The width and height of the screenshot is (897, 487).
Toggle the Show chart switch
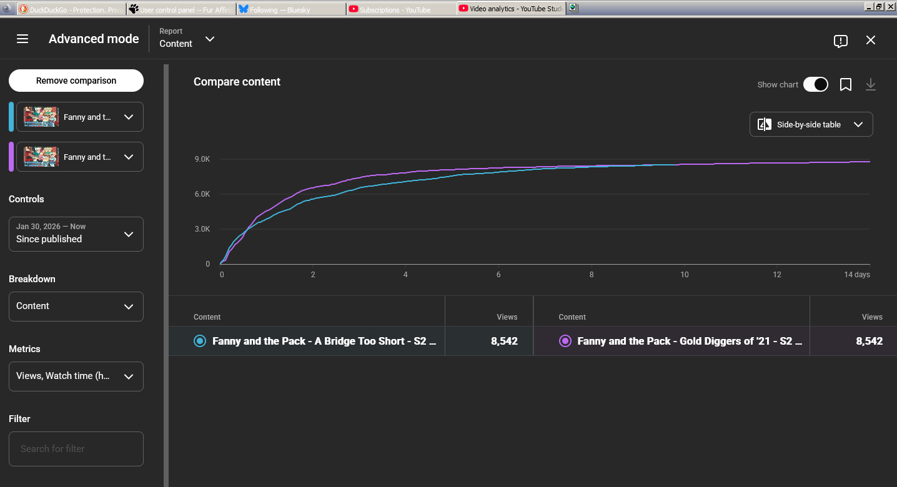pos(815,85)
